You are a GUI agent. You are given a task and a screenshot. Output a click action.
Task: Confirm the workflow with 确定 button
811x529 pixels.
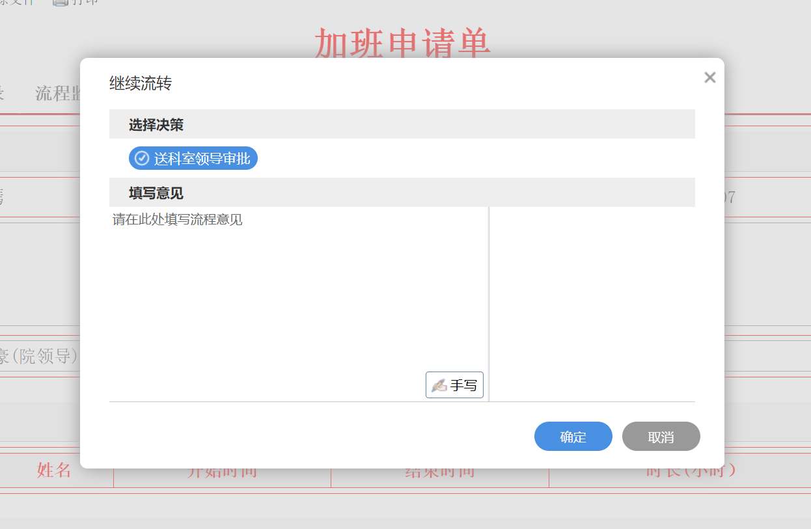573,437
